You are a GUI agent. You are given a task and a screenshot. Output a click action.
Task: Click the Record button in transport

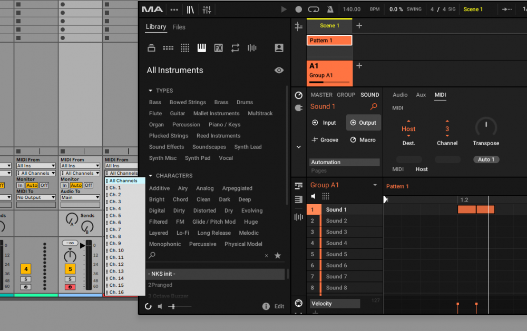click(x=298, y=9)
